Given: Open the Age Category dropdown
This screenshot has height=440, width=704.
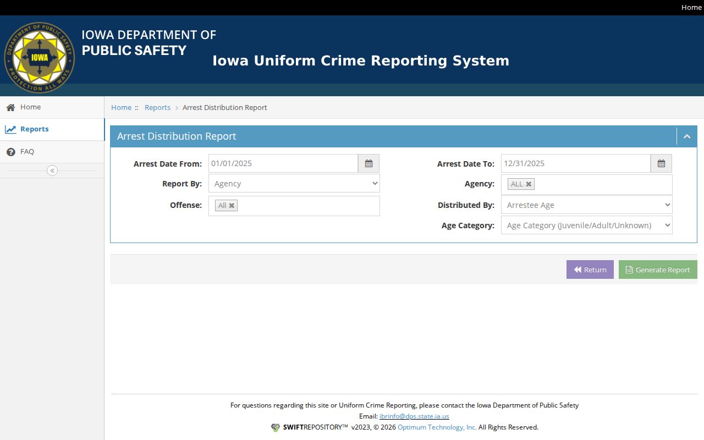Looking at the screenshot, I should pos(587,226).
